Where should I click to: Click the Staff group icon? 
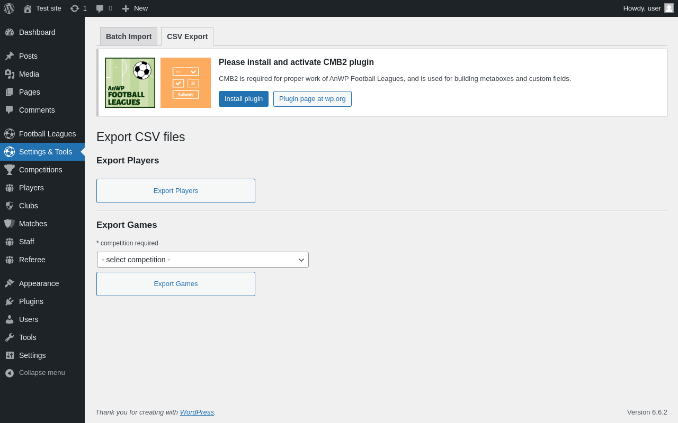click(x=10, y=242)
